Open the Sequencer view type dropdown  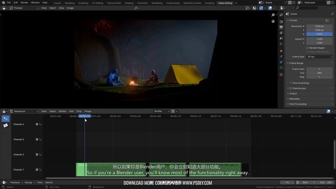[24, 111]
